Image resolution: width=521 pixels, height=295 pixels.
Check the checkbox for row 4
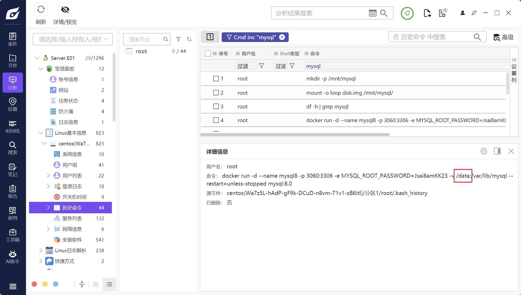pos(216,120)
